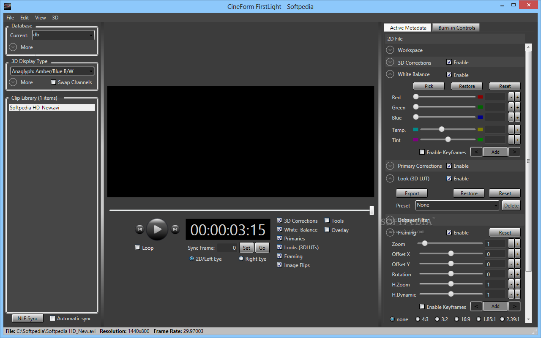
Task: Click the White Balance Pick button
Action: [x=429, y=86]
